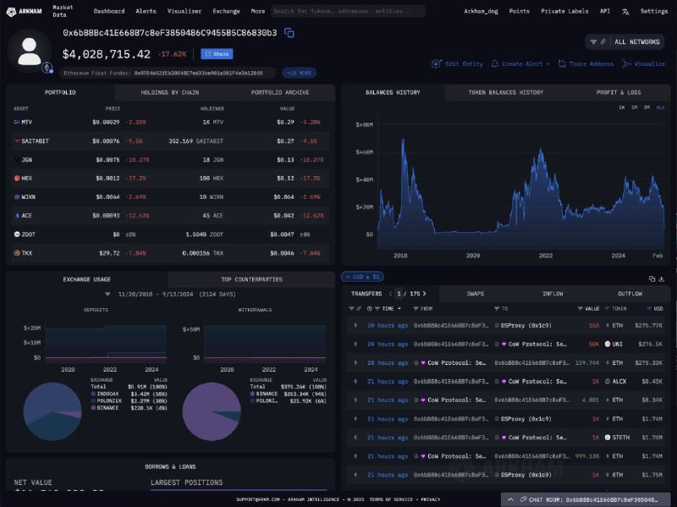This screenshot has height=507, width=677.
Task: Open the Dashboard menu item
Action: pos(109,11)
